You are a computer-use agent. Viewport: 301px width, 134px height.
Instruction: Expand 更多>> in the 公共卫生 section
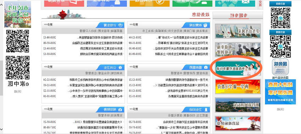[49, 67]
